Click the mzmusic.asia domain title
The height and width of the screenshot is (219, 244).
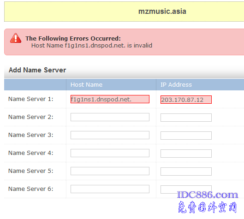click(x=162, y=12)
